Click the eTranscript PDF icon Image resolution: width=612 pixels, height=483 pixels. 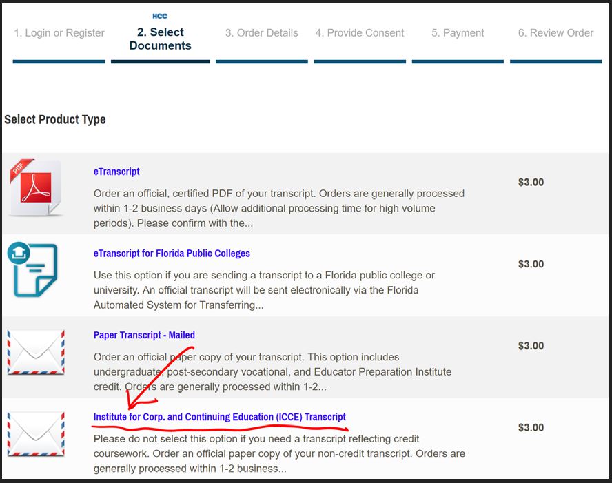coord(36,188)
